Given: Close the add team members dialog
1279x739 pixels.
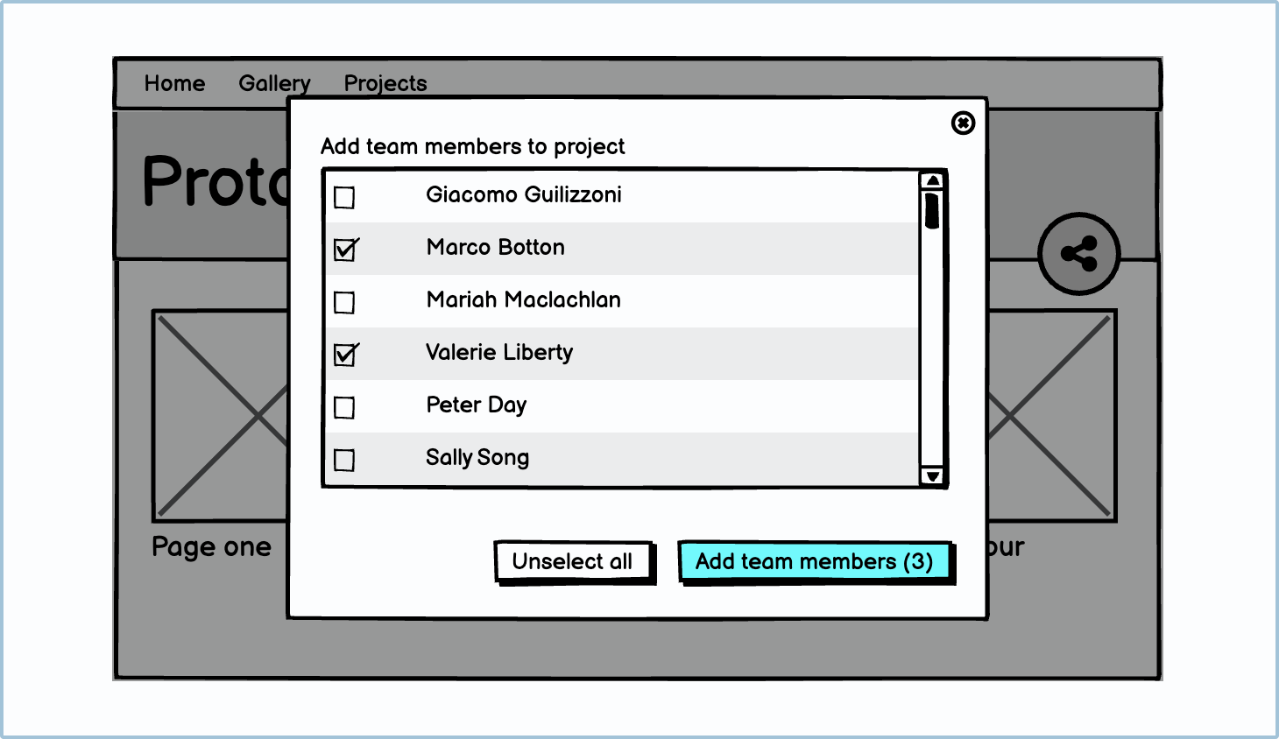Looking at the screenshot, I should (963, 123).
